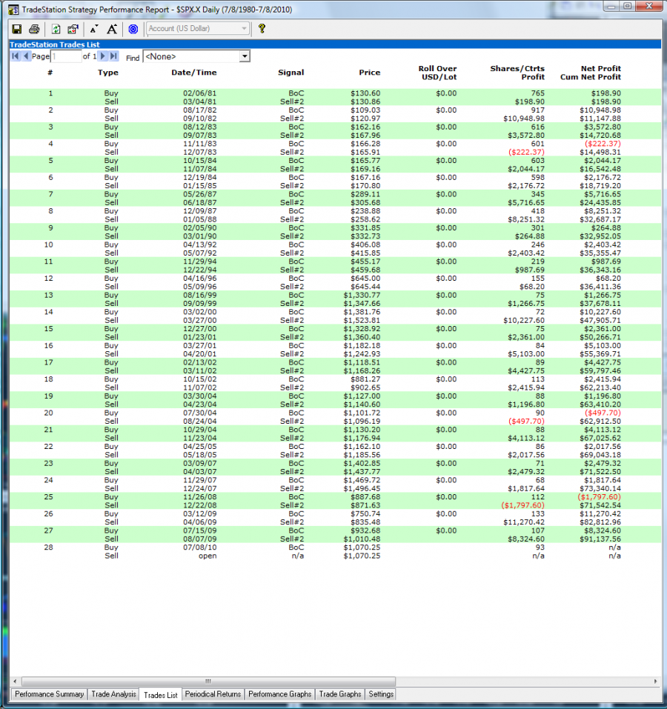Open the Performance Graphs tab
Image resolution: width=667 pixels, height=709 pixels.
point(279,694)
